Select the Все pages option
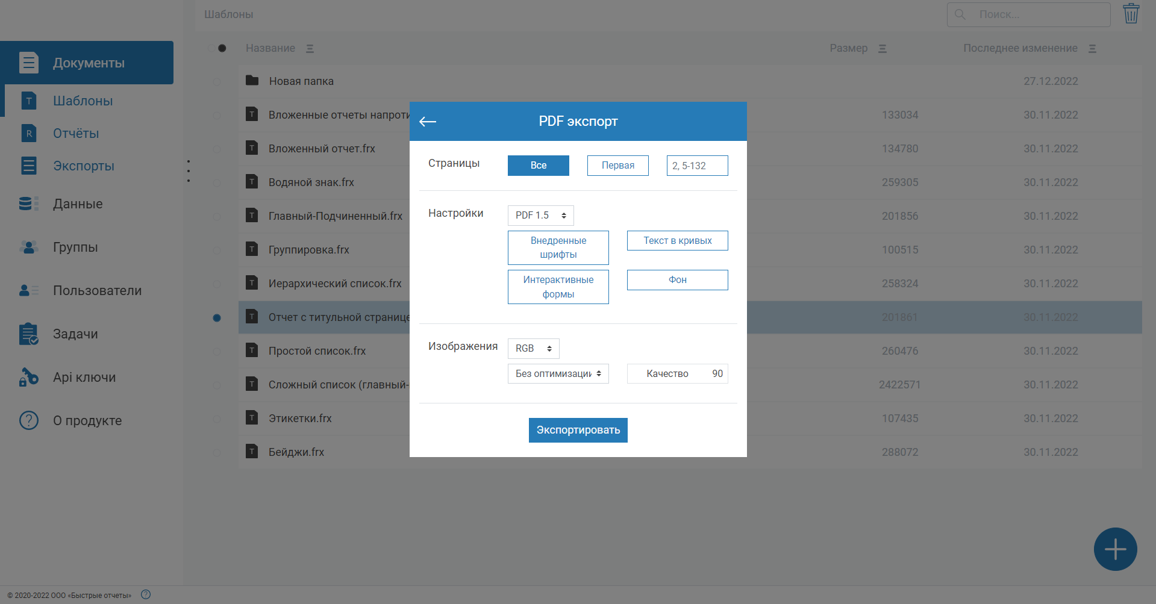The height and width of the screenshot is (604, 1156). (539, 166)
